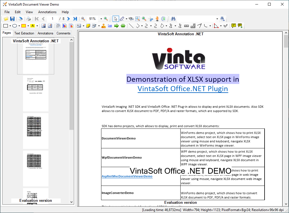Expand the rectangle annotation dropdown arrow

pos(10,26)
